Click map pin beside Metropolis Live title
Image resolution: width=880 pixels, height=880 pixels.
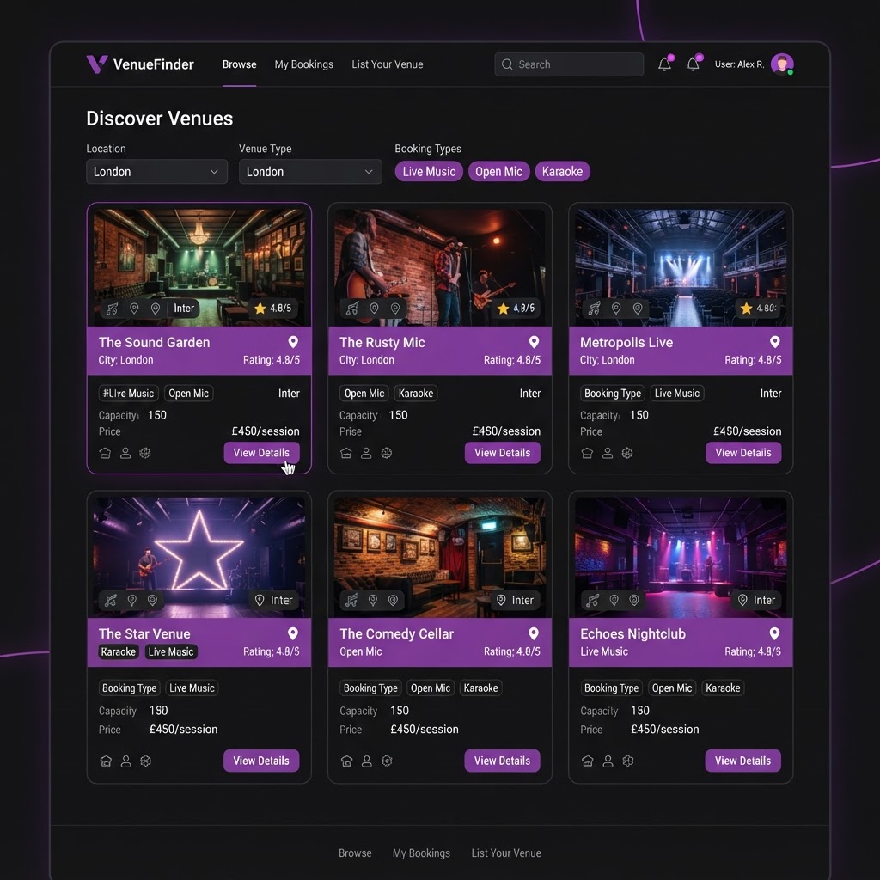click(774, 342)
